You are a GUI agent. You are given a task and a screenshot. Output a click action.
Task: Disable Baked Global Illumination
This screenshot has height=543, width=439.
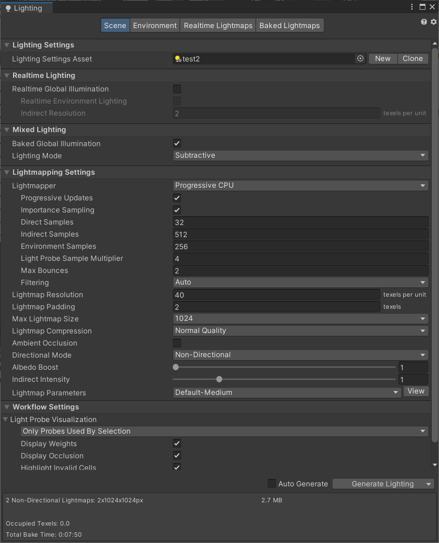click(177, 143)
